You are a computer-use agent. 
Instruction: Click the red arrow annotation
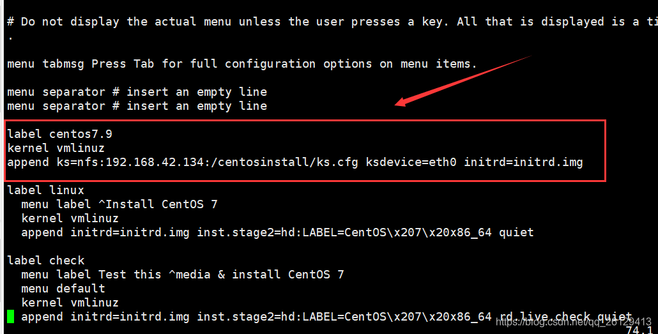click(463, 80)
